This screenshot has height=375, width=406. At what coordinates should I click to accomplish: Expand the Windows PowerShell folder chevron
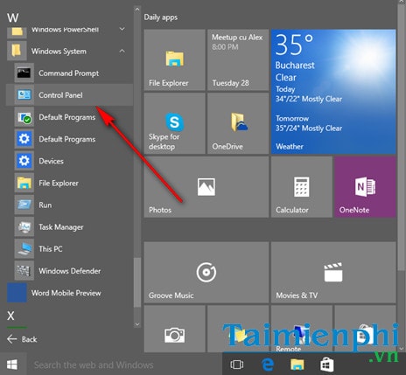[122, 29]
